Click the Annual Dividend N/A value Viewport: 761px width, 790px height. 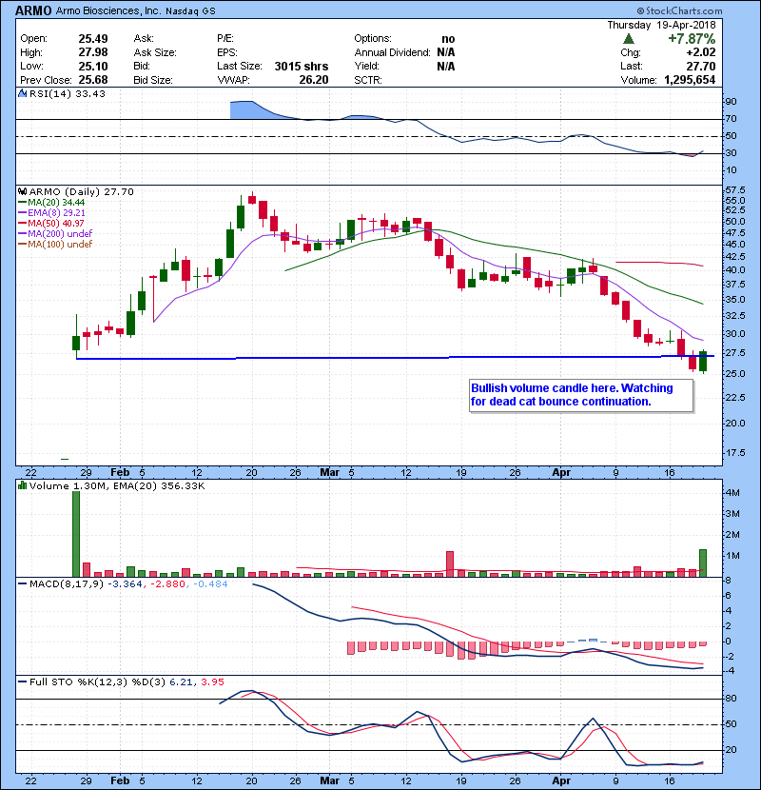click(x=446, y=52)
